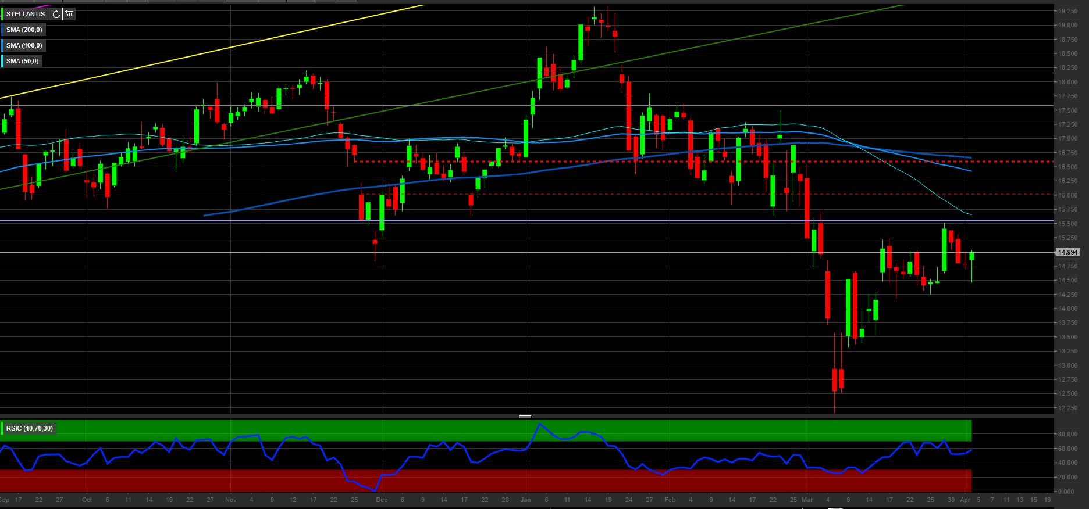The image size is (1089, 509).
Task: Click the Feb marker on the time axis
Action: tap(670, 500)
